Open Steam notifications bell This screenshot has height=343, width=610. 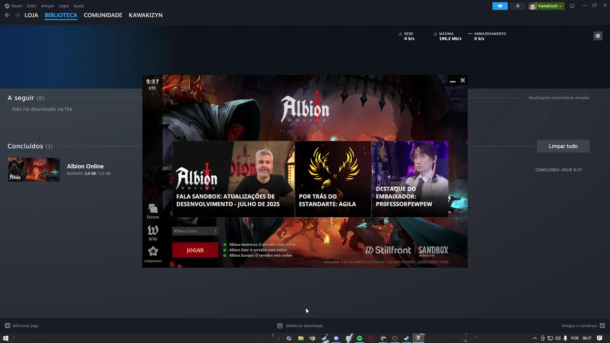pyautogui.click(x=518, y=6)
